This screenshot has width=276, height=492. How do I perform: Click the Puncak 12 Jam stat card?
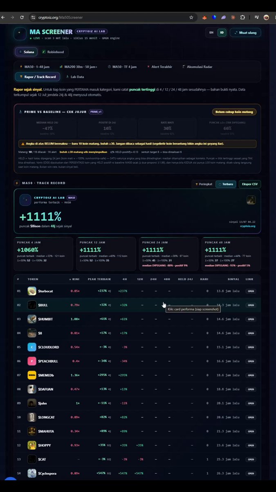[106, 254]
